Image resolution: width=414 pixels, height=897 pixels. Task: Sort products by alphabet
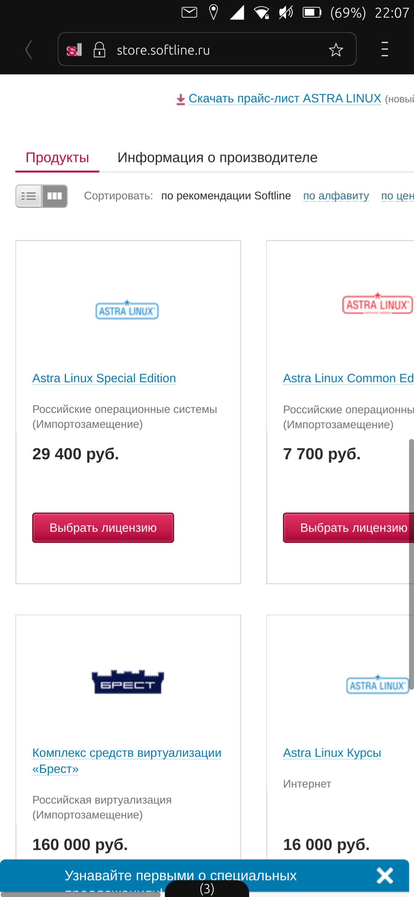336,196
